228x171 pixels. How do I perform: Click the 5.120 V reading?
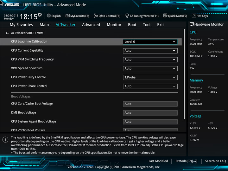coord(213,128)
